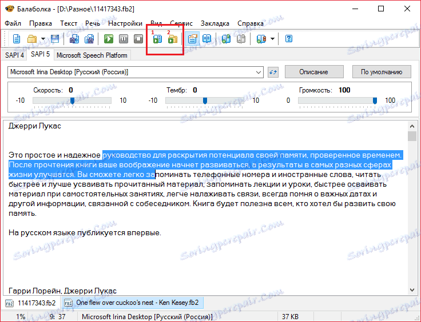Open help with the question mark icon

coord(289,39)
